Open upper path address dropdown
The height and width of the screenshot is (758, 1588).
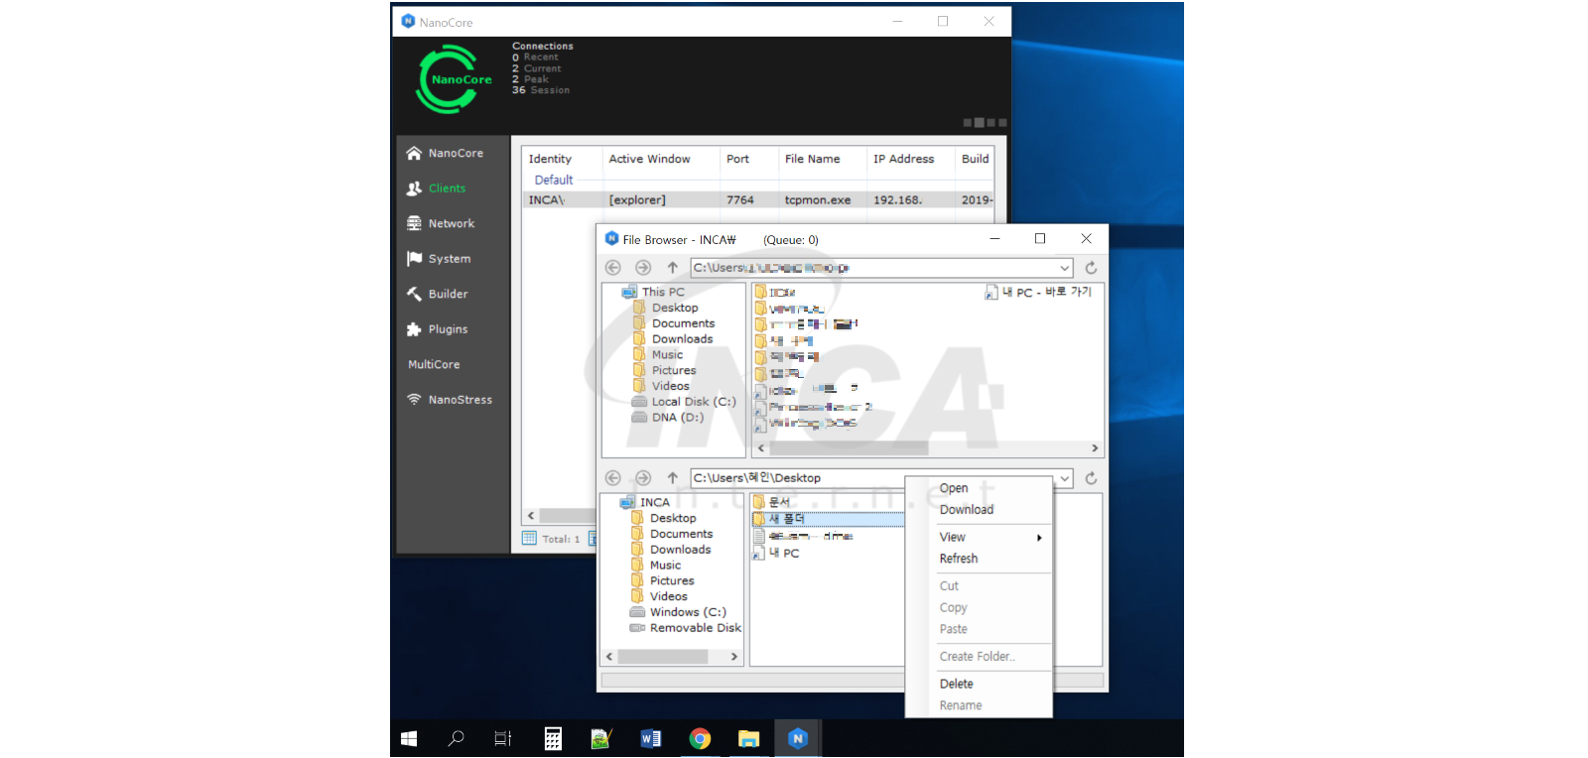click(1064, 268)
